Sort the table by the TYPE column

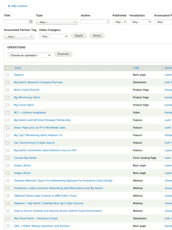(x=136, y=68)
